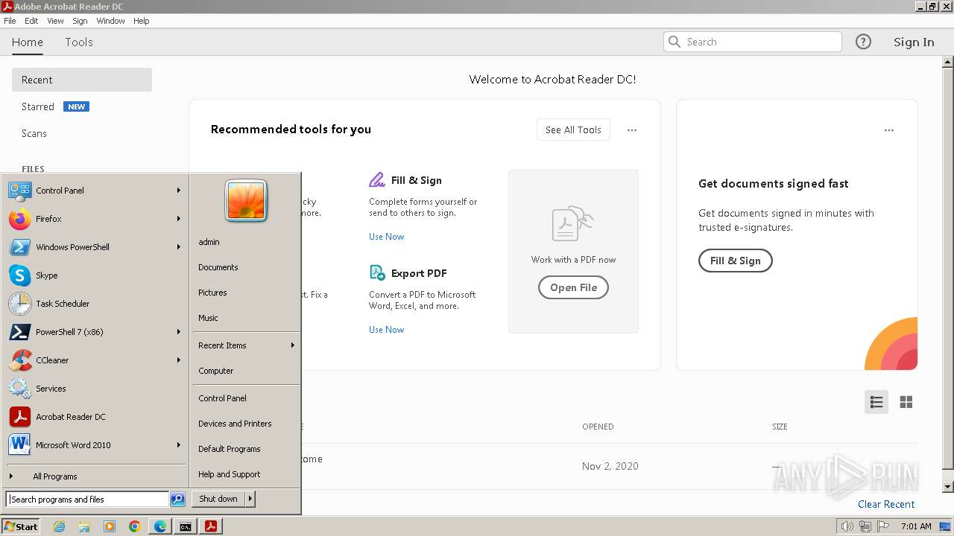Switch recent files to list view
Viewport: 954px width, 536px height.
click(x=876, y=402)
